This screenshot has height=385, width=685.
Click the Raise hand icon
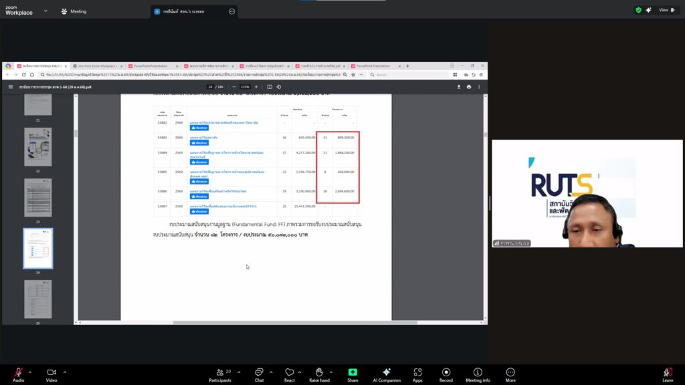(x=319, y=372)
